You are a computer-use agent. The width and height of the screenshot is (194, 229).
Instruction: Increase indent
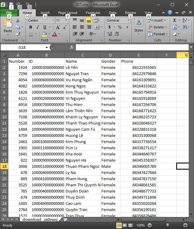[x=82, y=34]
